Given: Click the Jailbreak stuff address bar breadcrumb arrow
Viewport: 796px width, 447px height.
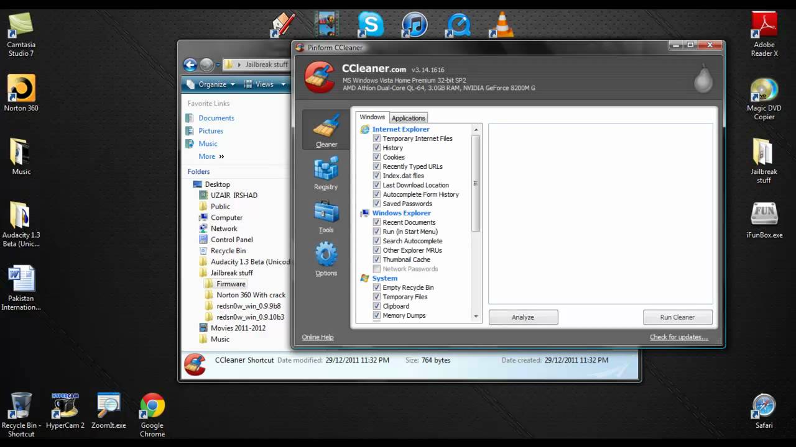Looking at the screenshot, I should click(x=239, y=65).
